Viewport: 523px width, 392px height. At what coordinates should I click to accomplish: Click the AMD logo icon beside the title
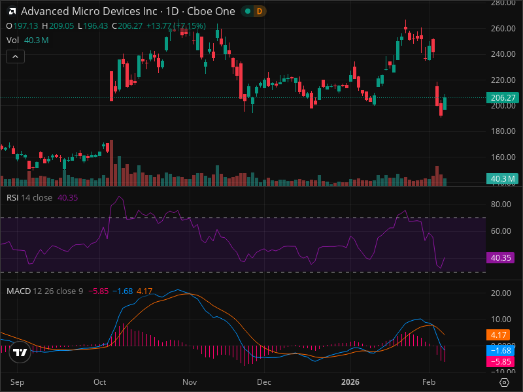coord(12,12)
